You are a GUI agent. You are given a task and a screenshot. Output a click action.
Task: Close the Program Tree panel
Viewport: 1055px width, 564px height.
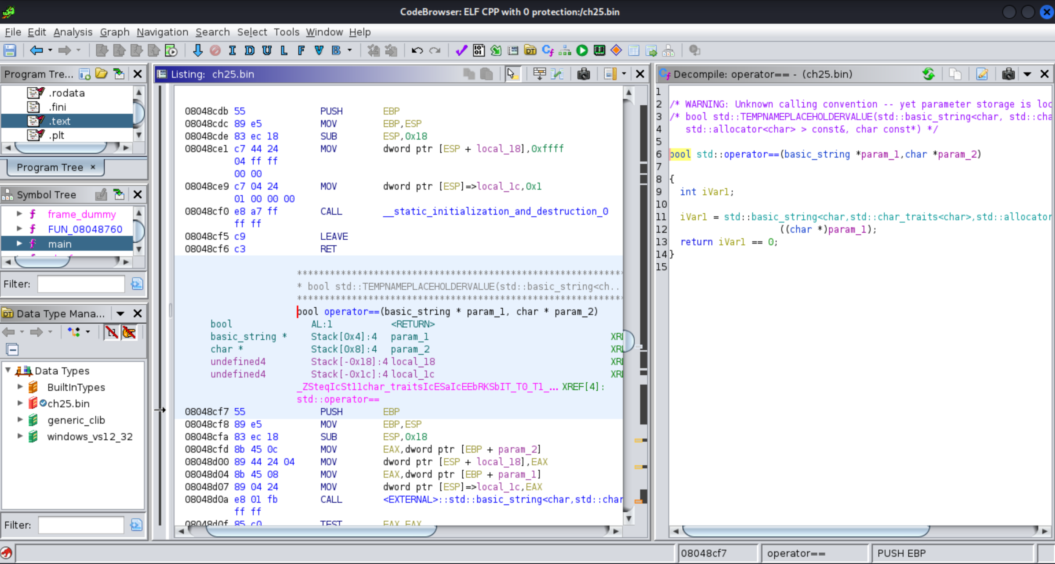point(138,74)
